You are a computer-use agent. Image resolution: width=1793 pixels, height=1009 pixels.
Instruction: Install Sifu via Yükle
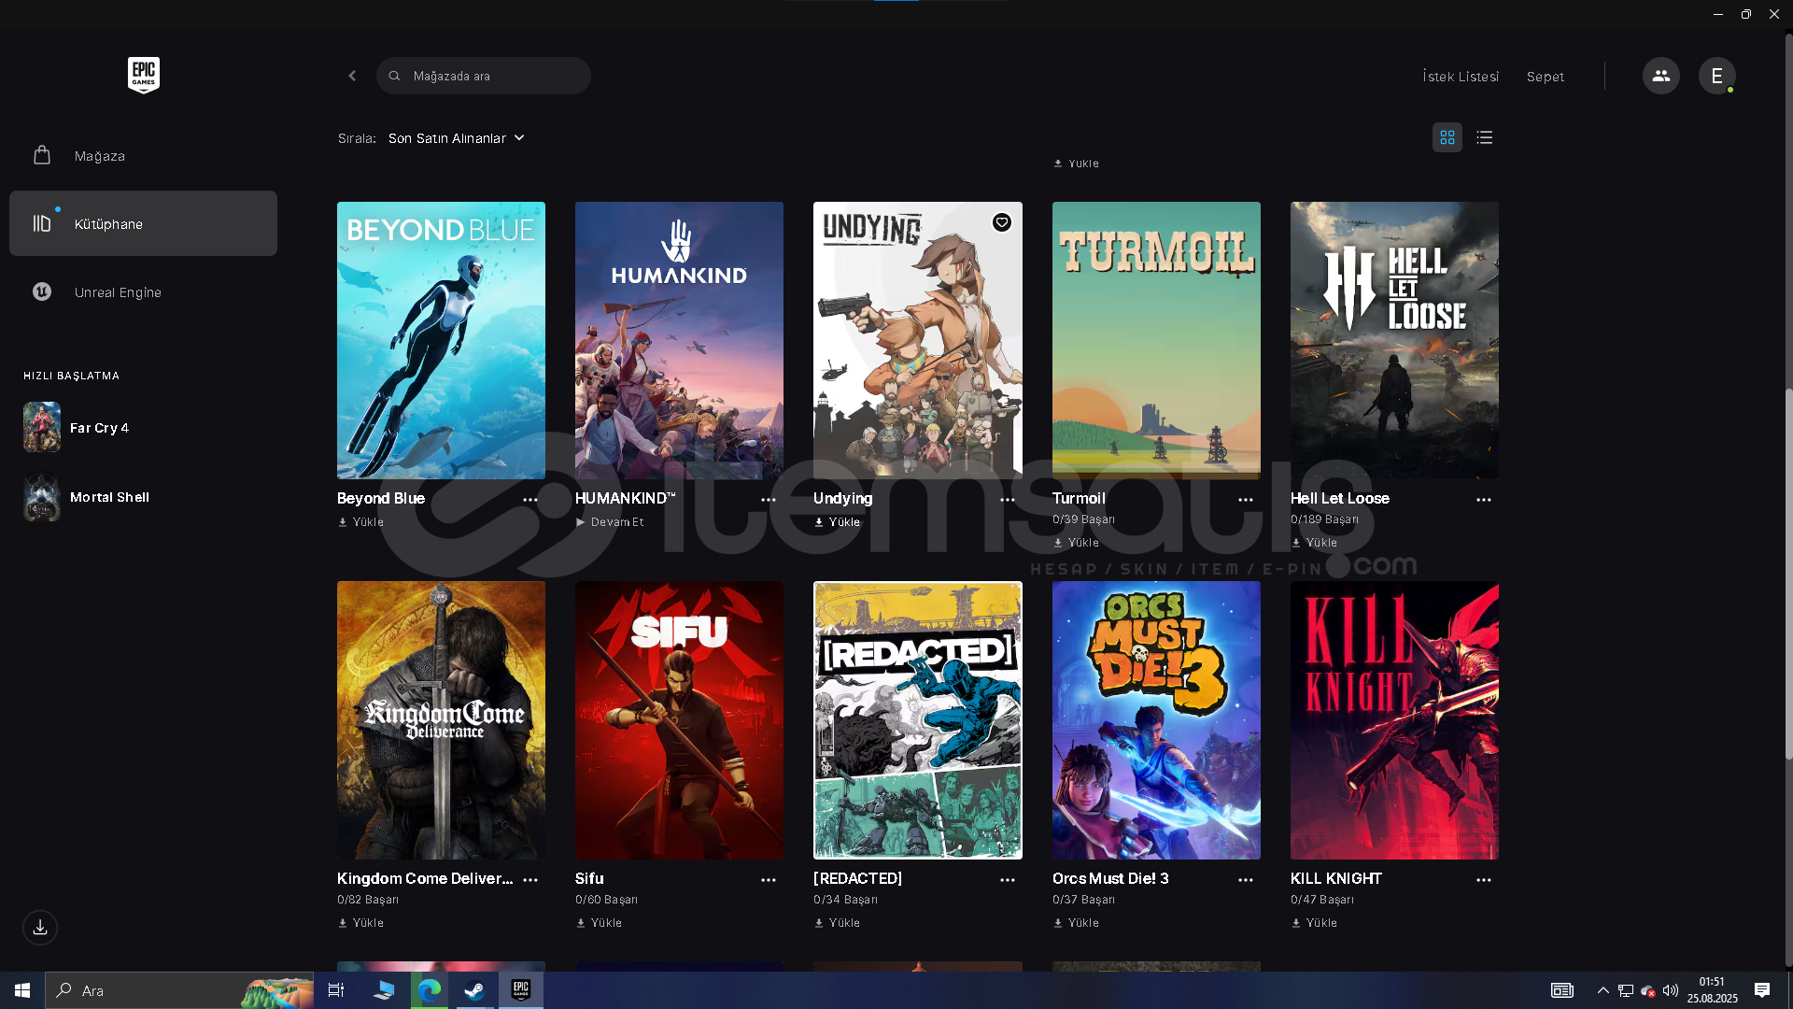pos(599,923)
